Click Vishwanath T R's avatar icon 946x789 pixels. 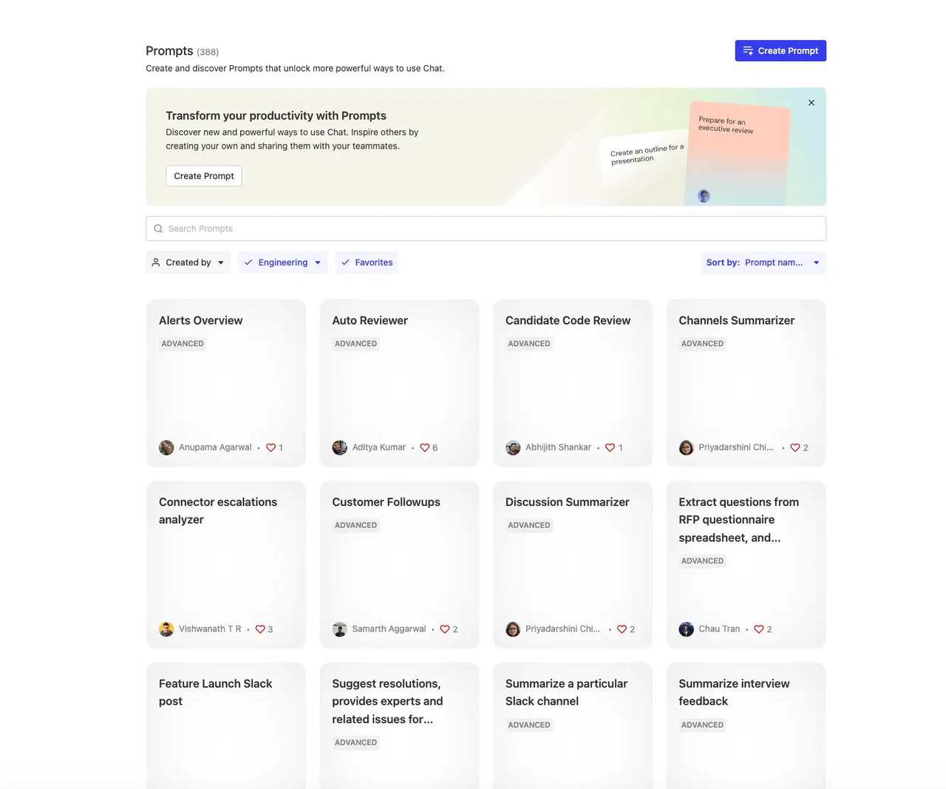click(x=166, y=629)
